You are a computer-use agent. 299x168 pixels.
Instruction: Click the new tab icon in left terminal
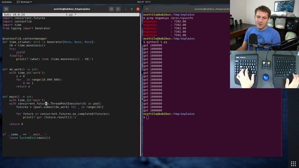coord(6,9)
